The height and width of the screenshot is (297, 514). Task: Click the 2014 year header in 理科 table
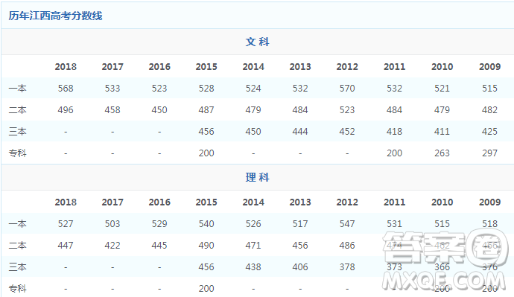(x=253, y=202)
